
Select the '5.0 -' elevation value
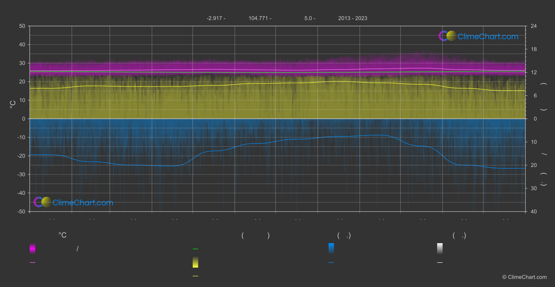[310, 18]
